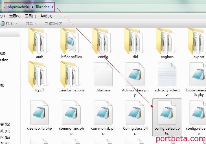Click libraries in the address bar
This screenshot has width=206, height=144.
(43, 7)
